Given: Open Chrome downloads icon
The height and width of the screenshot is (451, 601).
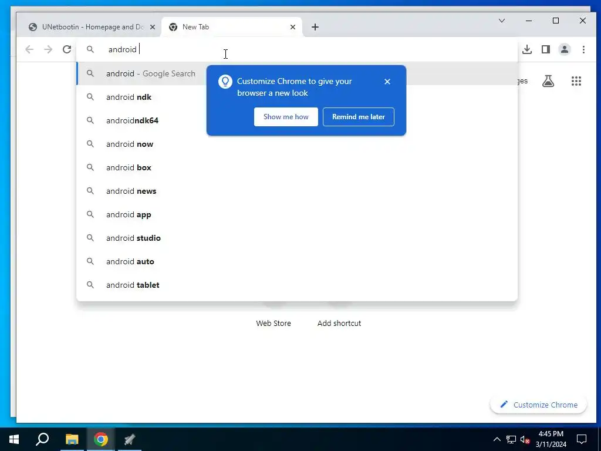Looking at the screenshot, I should pyautogui.click(x=527, y=49).
